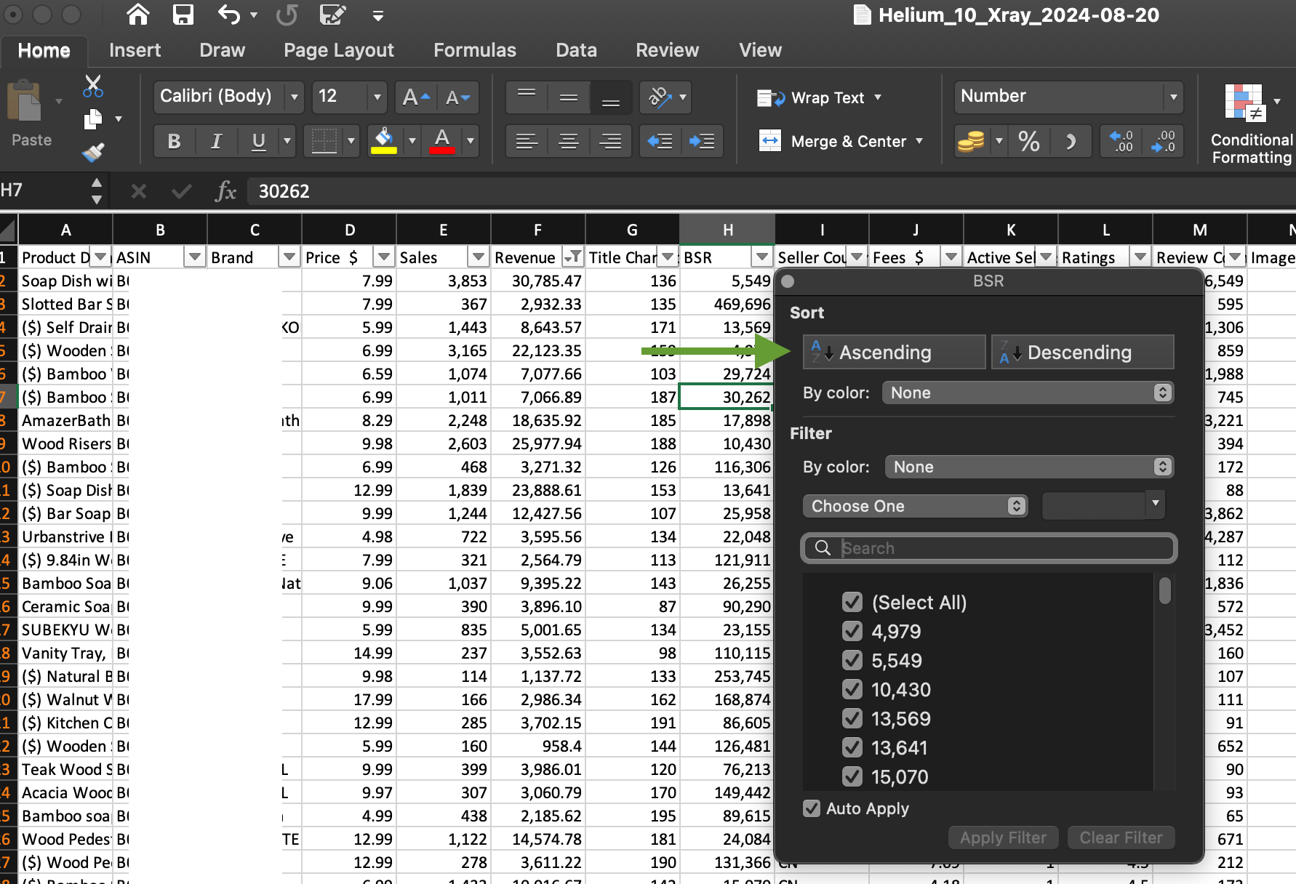The height and width of the screenshot is (884, 1296).
Task: Uncheck the 5,549 filter value
Action: point(852,660)
